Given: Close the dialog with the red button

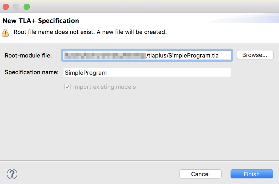Looking at the screenshot, I should 6,7.
